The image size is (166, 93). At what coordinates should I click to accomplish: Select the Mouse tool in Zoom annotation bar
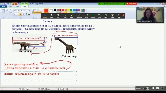click(45, 16)
